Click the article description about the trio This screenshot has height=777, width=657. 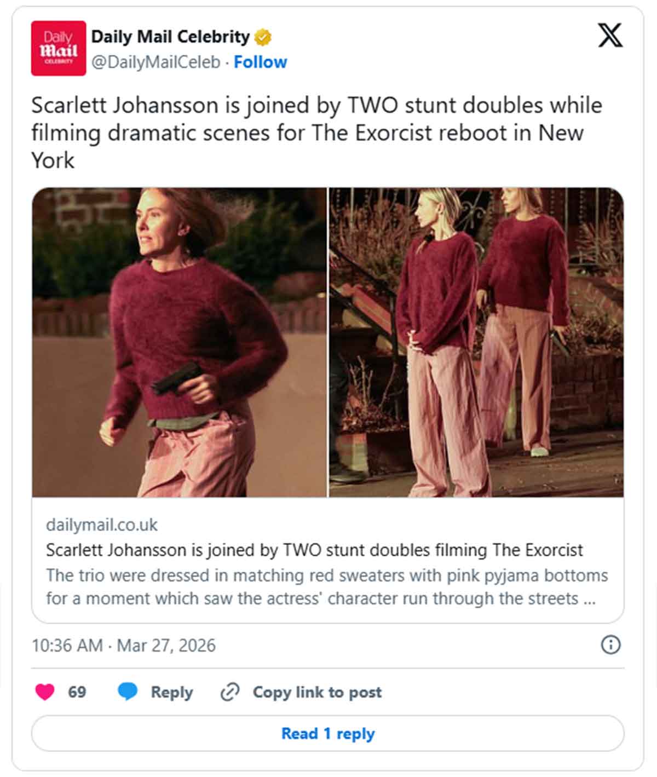[327, 587]
